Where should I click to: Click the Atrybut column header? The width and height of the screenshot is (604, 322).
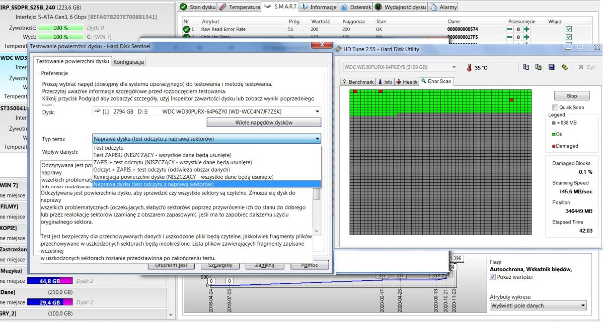(x=210, y=22)
